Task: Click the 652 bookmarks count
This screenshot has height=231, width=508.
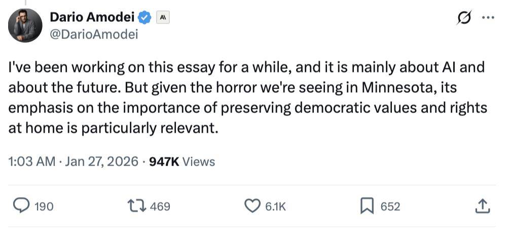Action: pos(390,206)
